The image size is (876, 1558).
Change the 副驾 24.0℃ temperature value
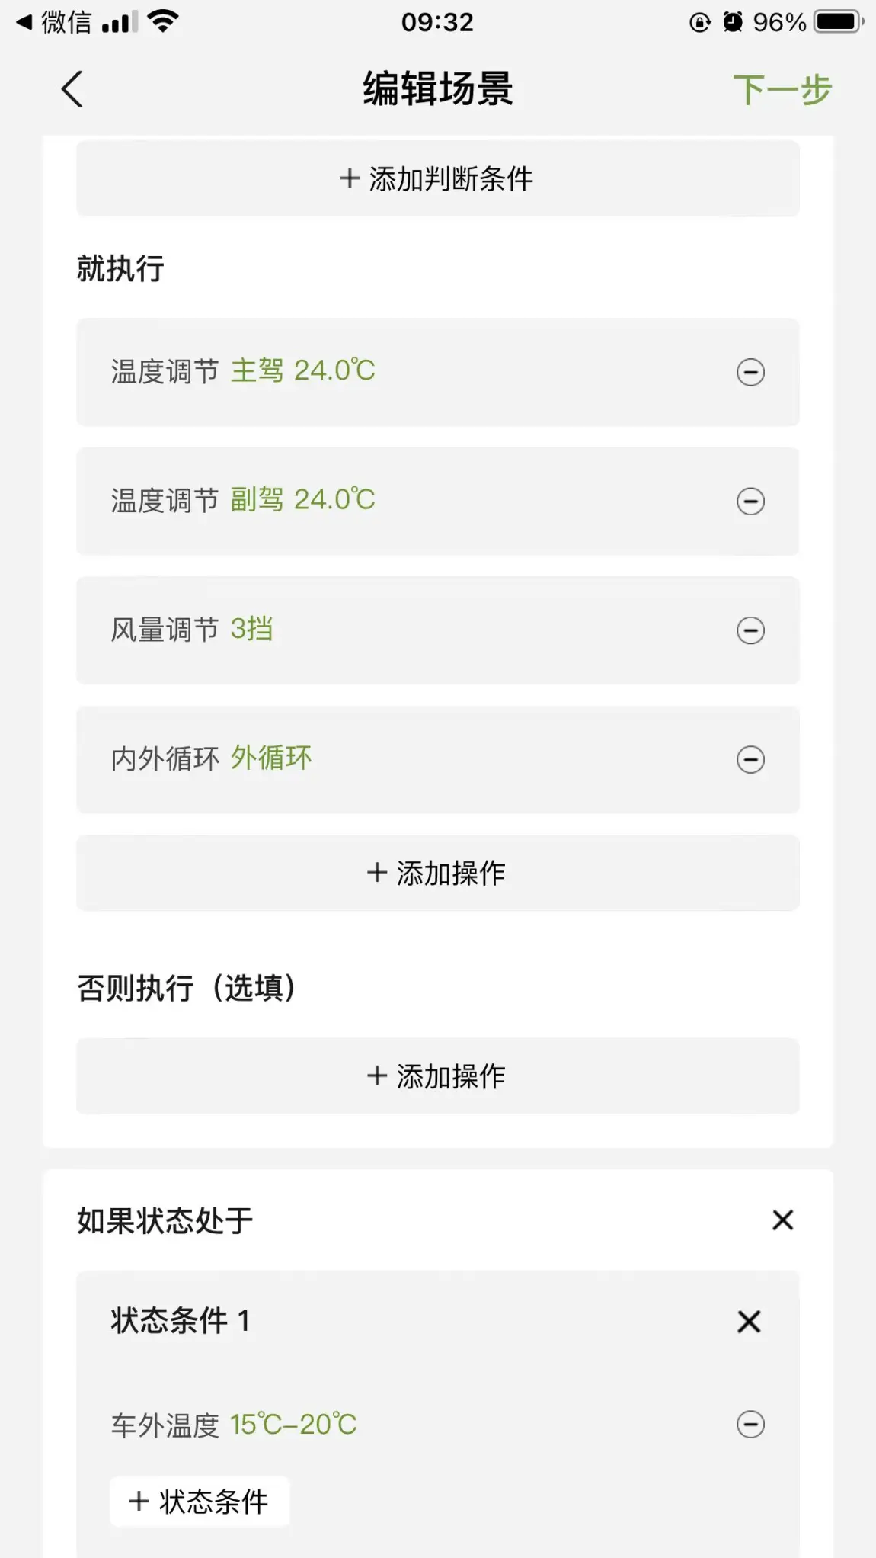point(302,500)
